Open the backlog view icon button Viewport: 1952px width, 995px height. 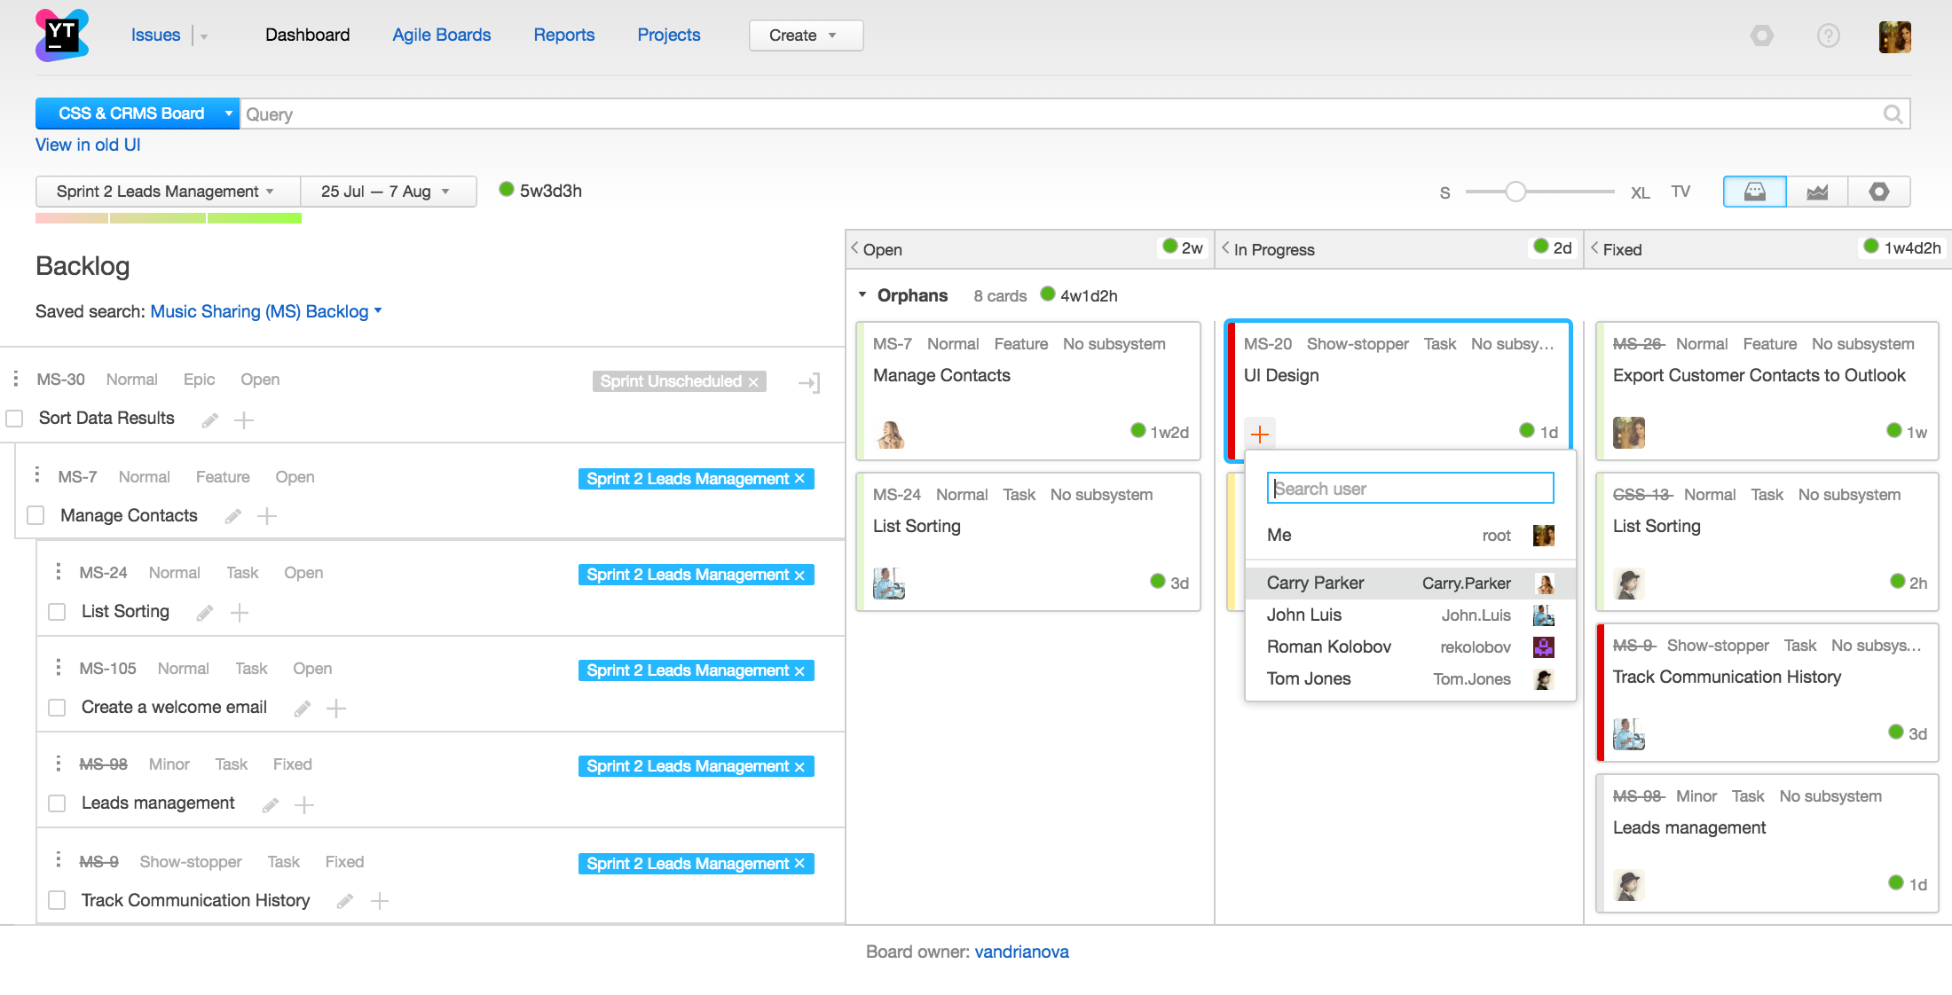tap(1754, 192)
